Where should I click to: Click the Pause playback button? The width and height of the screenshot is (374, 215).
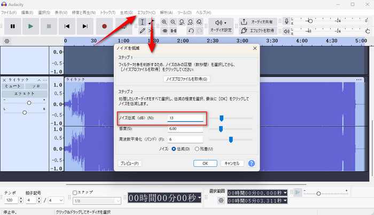13,26
